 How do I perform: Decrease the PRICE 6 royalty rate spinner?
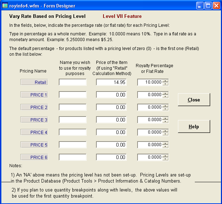(165, 159)
